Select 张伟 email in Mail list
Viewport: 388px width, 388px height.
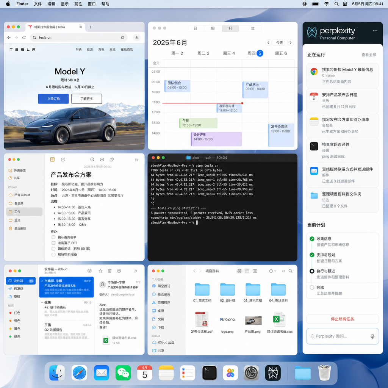pos(66,308)
